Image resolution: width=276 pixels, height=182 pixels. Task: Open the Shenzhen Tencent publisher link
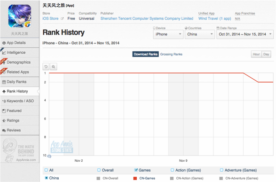147,18
